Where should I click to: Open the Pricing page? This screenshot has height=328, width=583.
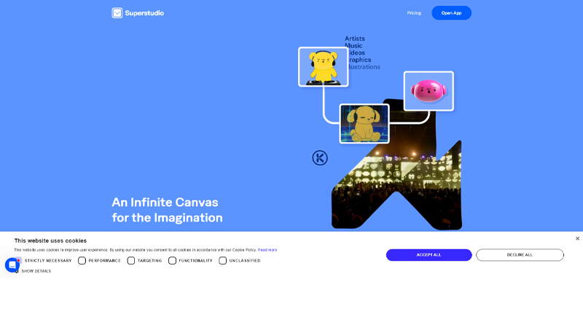[414, 13]
